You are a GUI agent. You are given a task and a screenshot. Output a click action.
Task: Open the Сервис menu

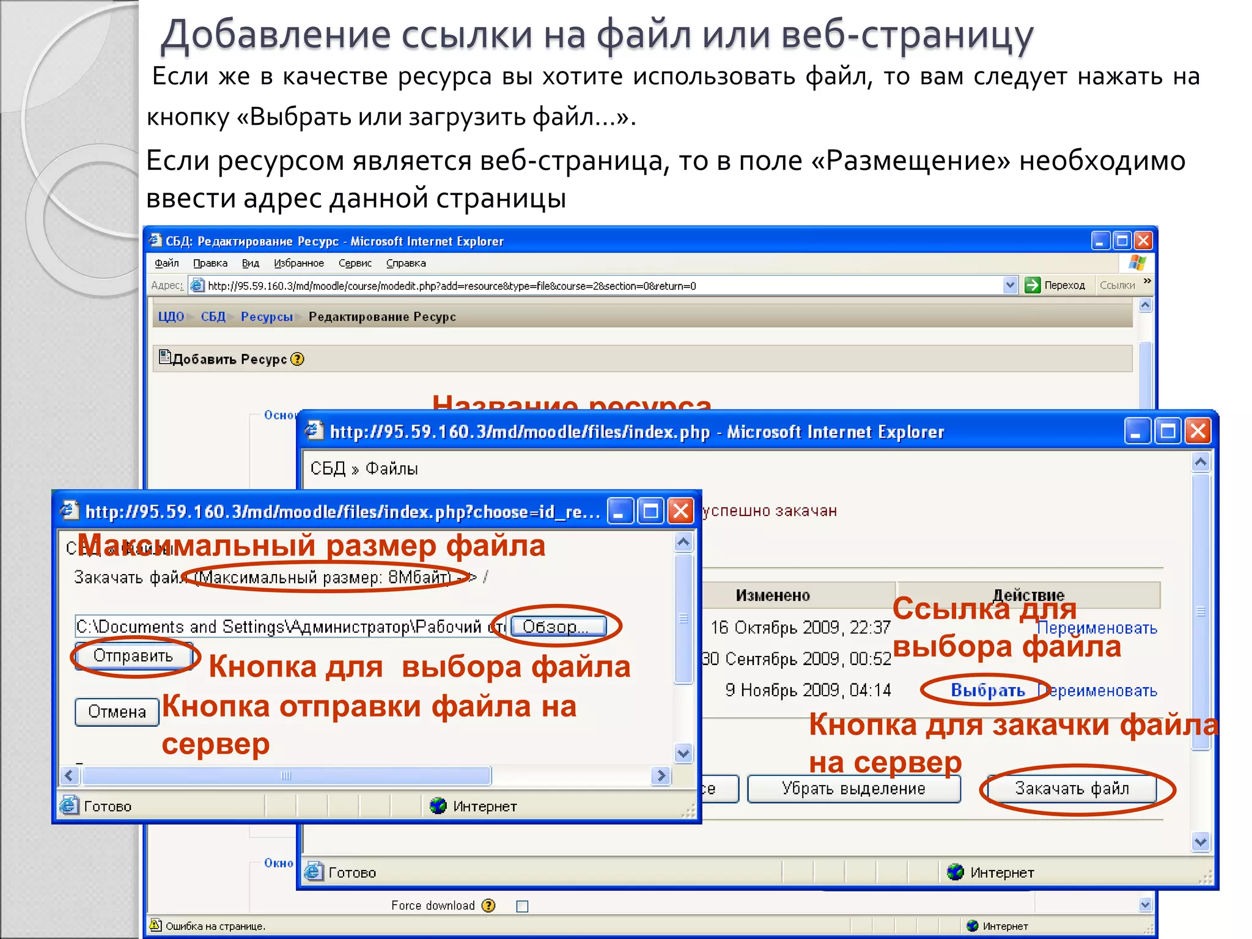pos(355,263)
